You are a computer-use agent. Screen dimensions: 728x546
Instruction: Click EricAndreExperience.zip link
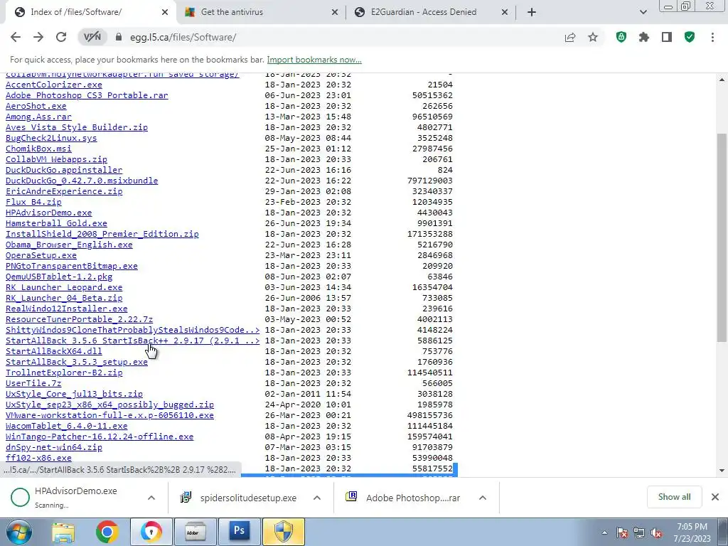64,192
